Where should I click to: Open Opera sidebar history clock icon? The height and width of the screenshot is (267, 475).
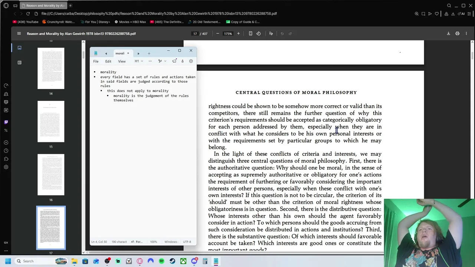[6, 151]
